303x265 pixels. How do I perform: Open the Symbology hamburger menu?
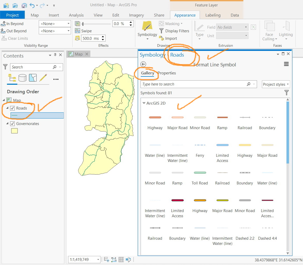click(x=286, y=64)
